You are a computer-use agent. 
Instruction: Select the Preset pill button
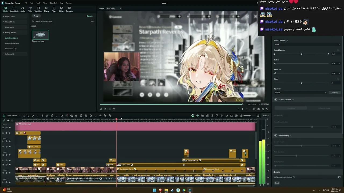coord(36,16)
